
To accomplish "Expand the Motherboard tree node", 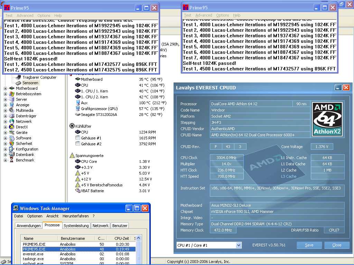I will (x=5, y=88).
